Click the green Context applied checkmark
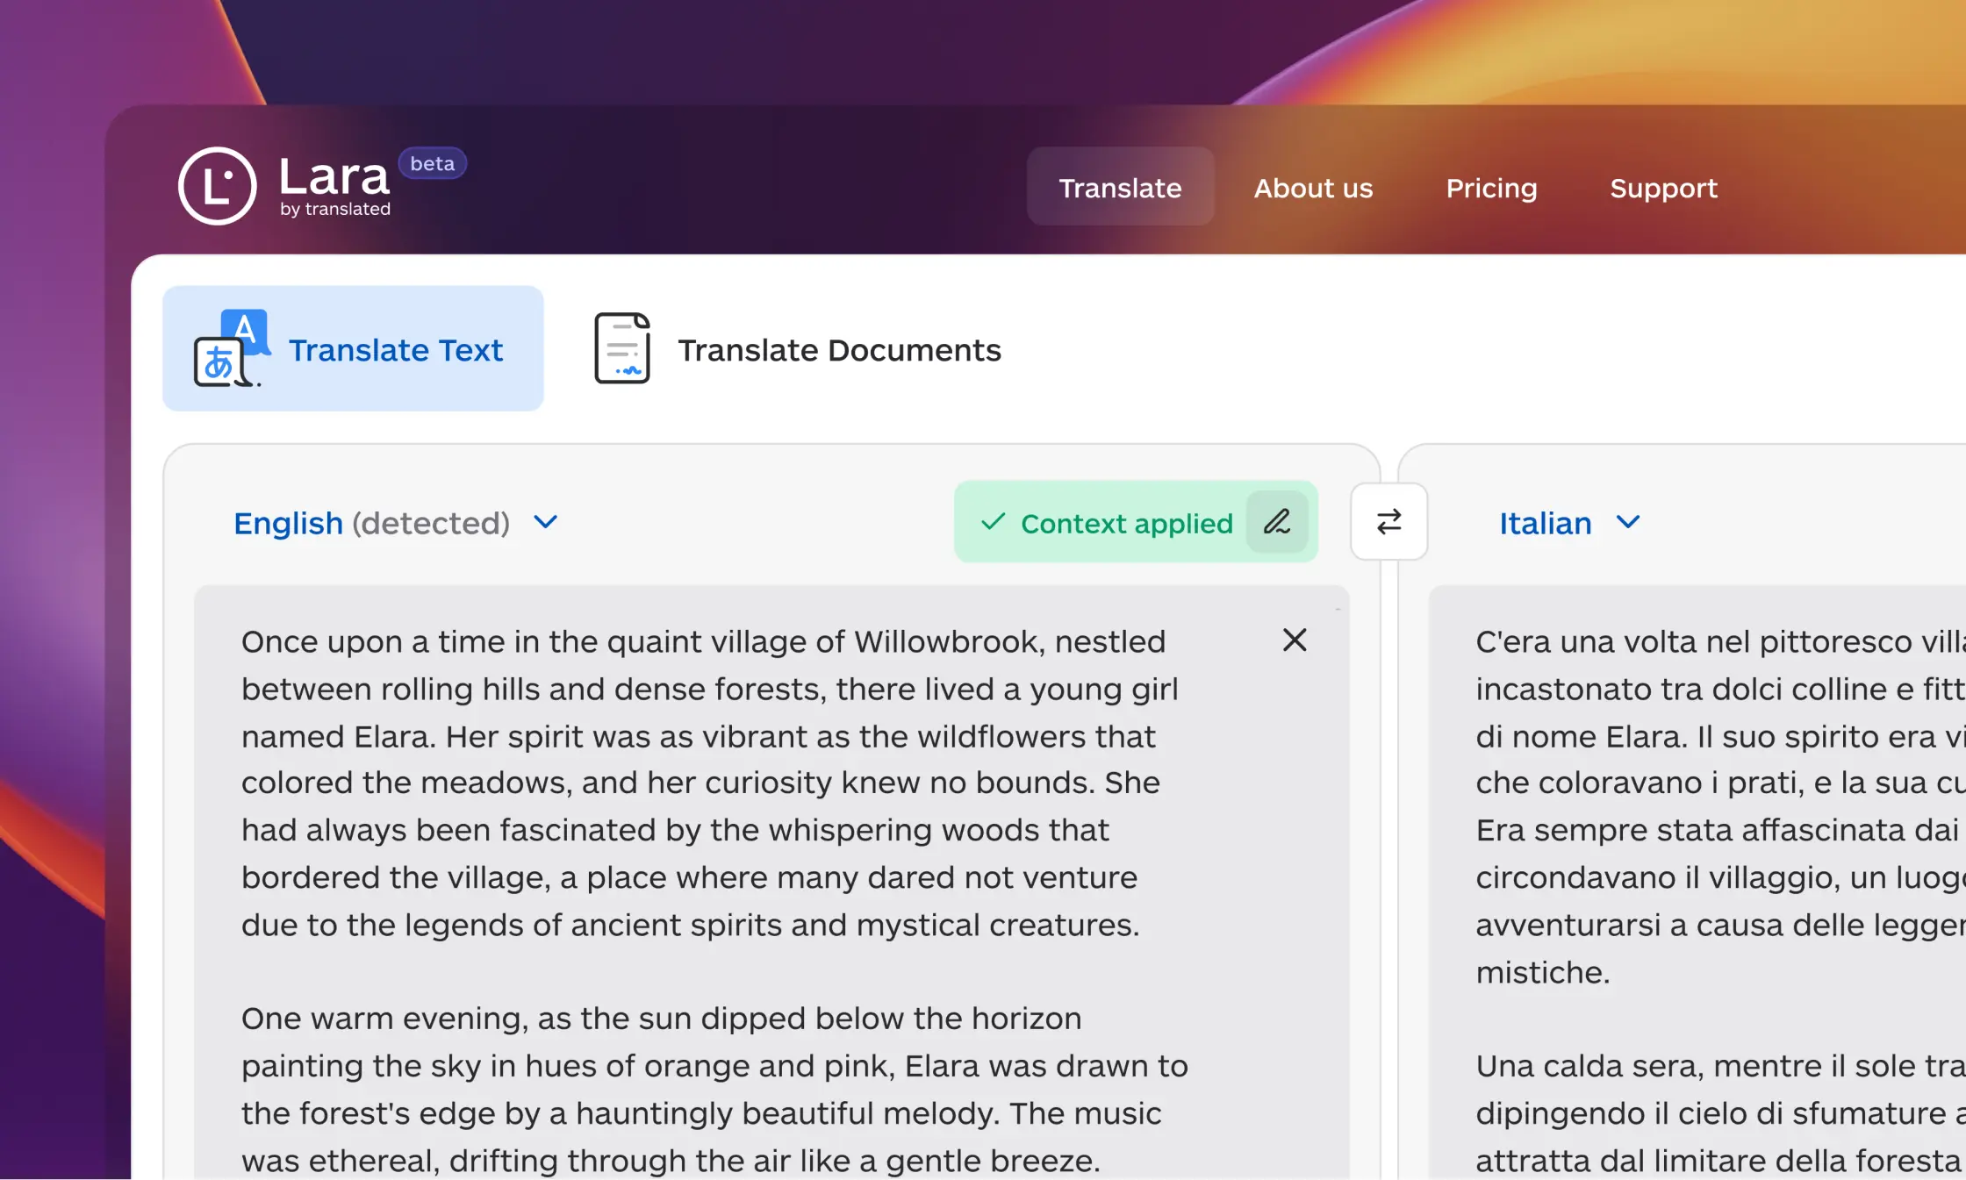The width and height of the screenshot is (1966, 1180). (993, 523)
